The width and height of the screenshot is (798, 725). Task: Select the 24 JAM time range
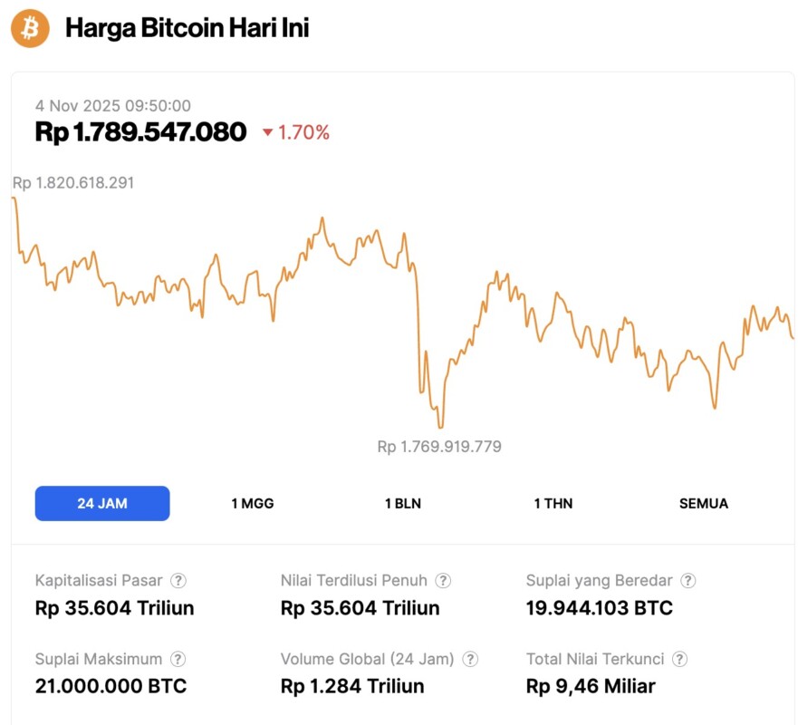click(x=102, y=504)
